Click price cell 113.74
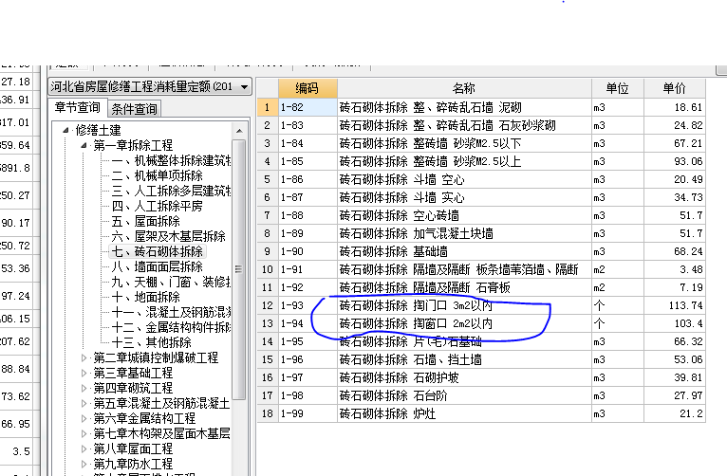 coord(675,305)
